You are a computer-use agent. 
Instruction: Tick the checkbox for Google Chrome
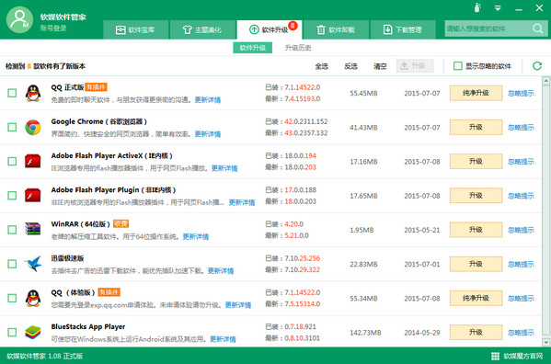point(12,127)
